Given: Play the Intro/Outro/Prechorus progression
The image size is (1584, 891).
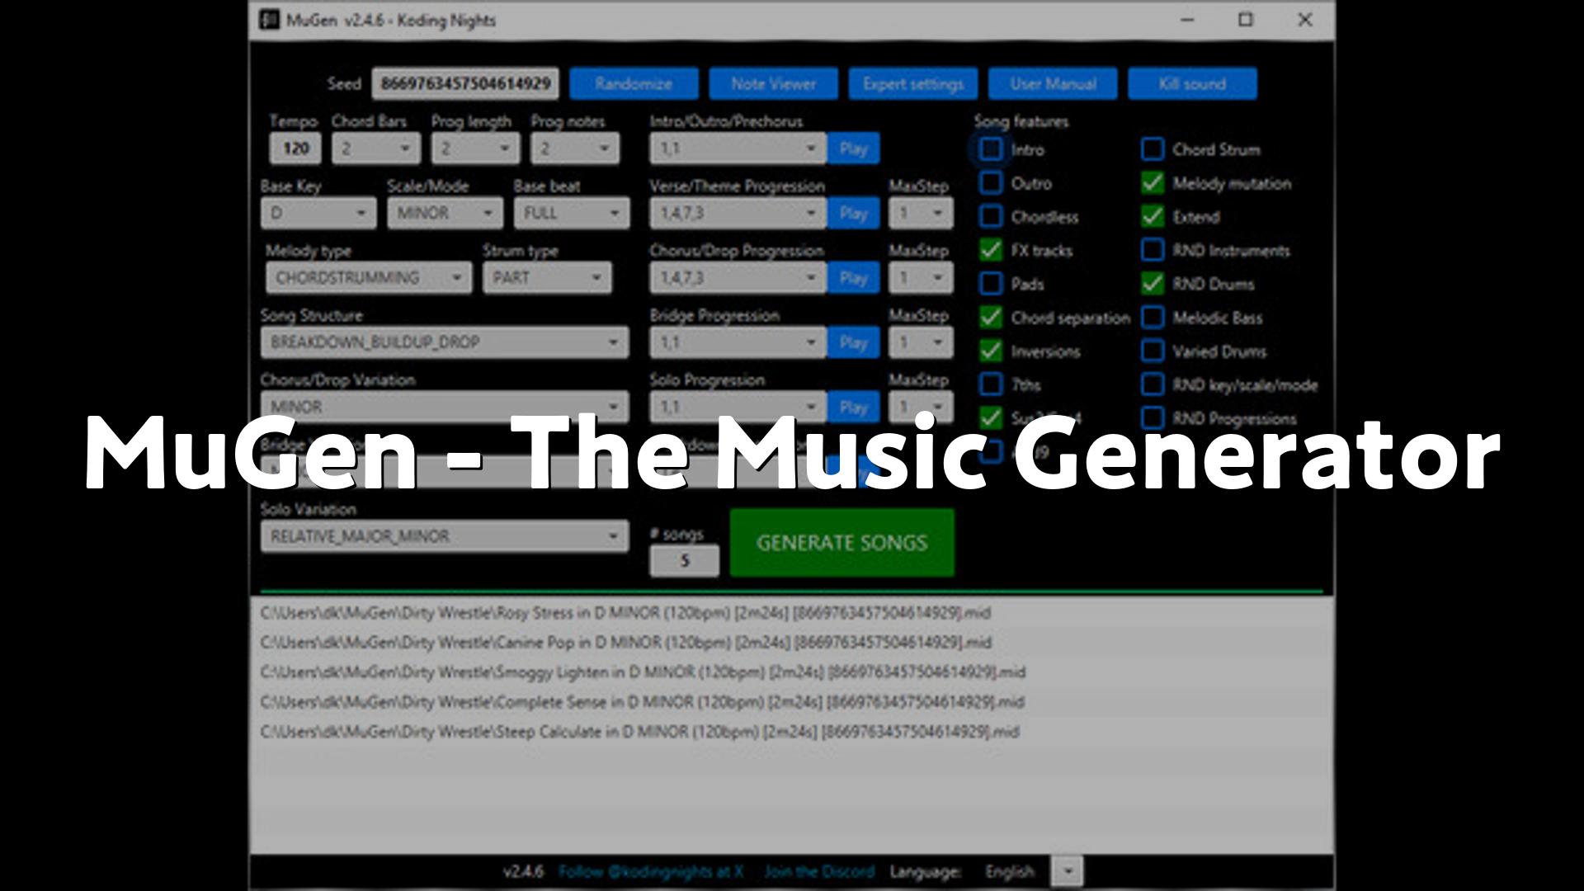Looking at the screenshot, I should pos(853,148).
